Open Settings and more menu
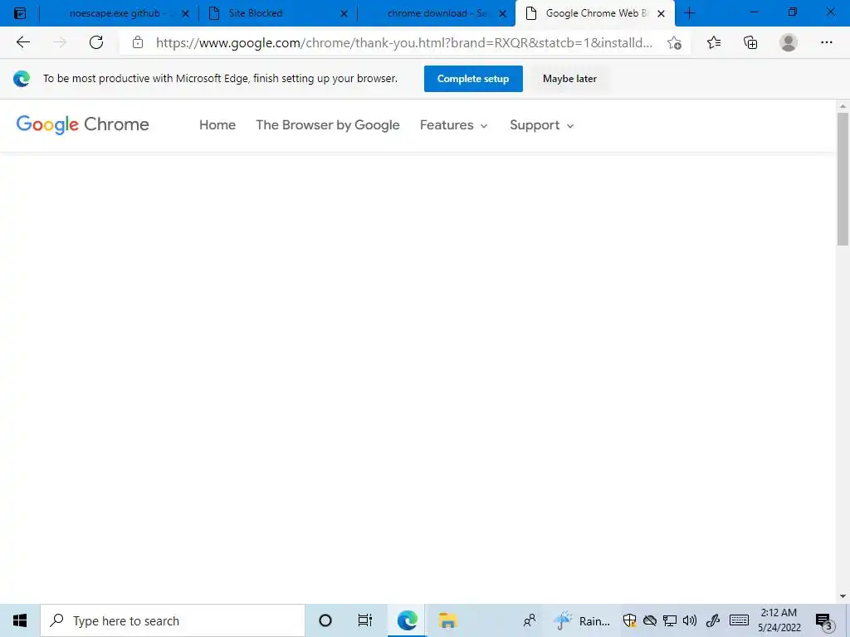Image resolution: width=850 pixels, height=637 pixels. 826,42
